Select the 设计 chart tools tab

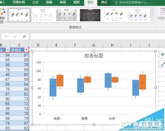(91, 2)
